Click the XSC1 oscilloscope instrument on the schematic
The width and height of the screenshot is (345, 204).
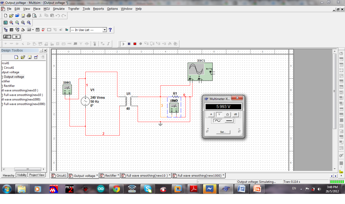[x=200, y=72]
